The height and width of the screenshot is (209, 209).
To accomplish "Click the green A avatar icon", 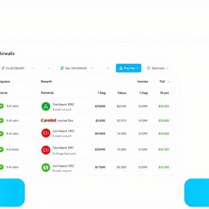I will tap(46, 107).
